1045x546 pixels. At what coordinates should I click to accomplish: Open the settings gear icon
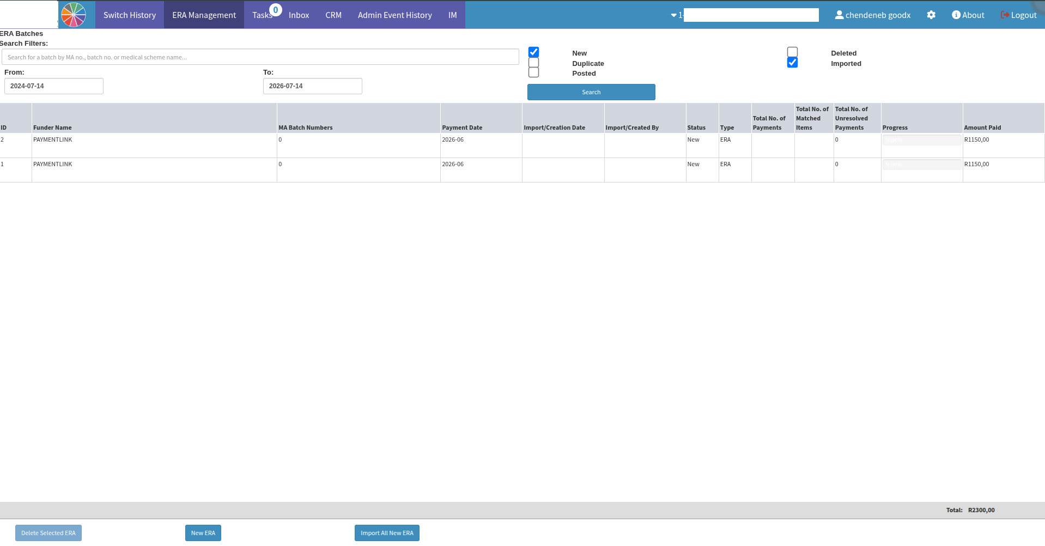(x=931, y=15)
